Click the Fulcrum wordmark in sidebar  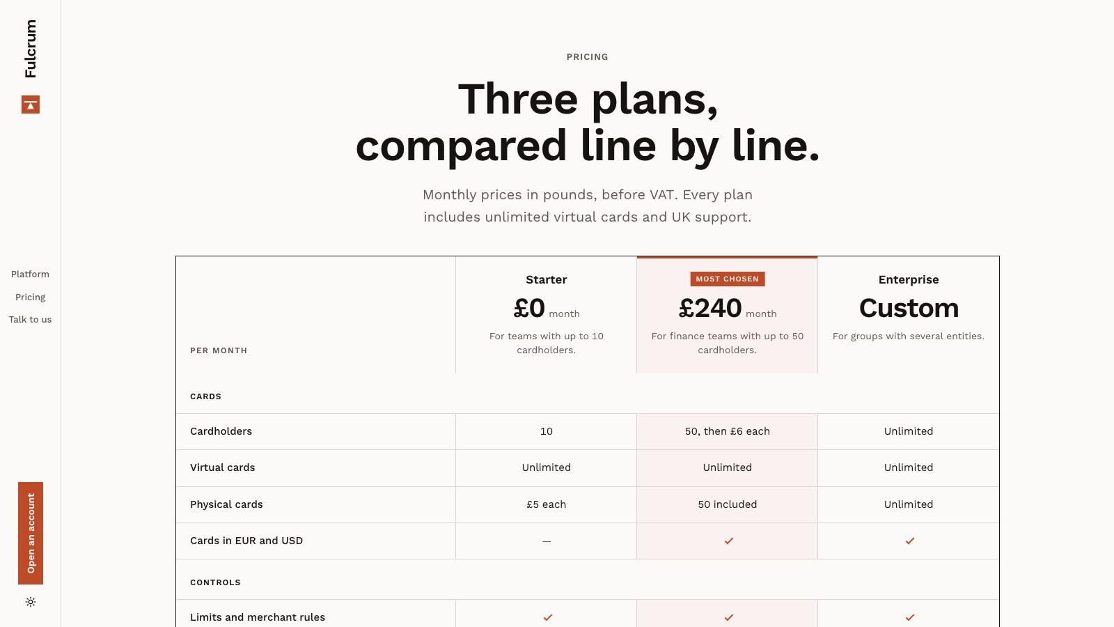pos(31,49)
